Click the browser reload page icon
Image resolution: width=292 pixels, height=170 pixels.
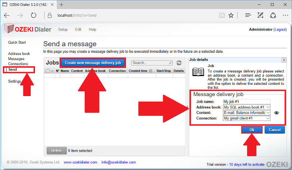coord(34,16)
